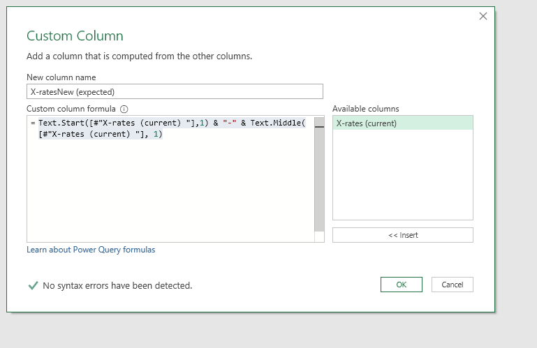Click the No syntax errors checkmark icon
Image resolution: width=537 pixels, height=348 pixels.
tap(33, 285)
